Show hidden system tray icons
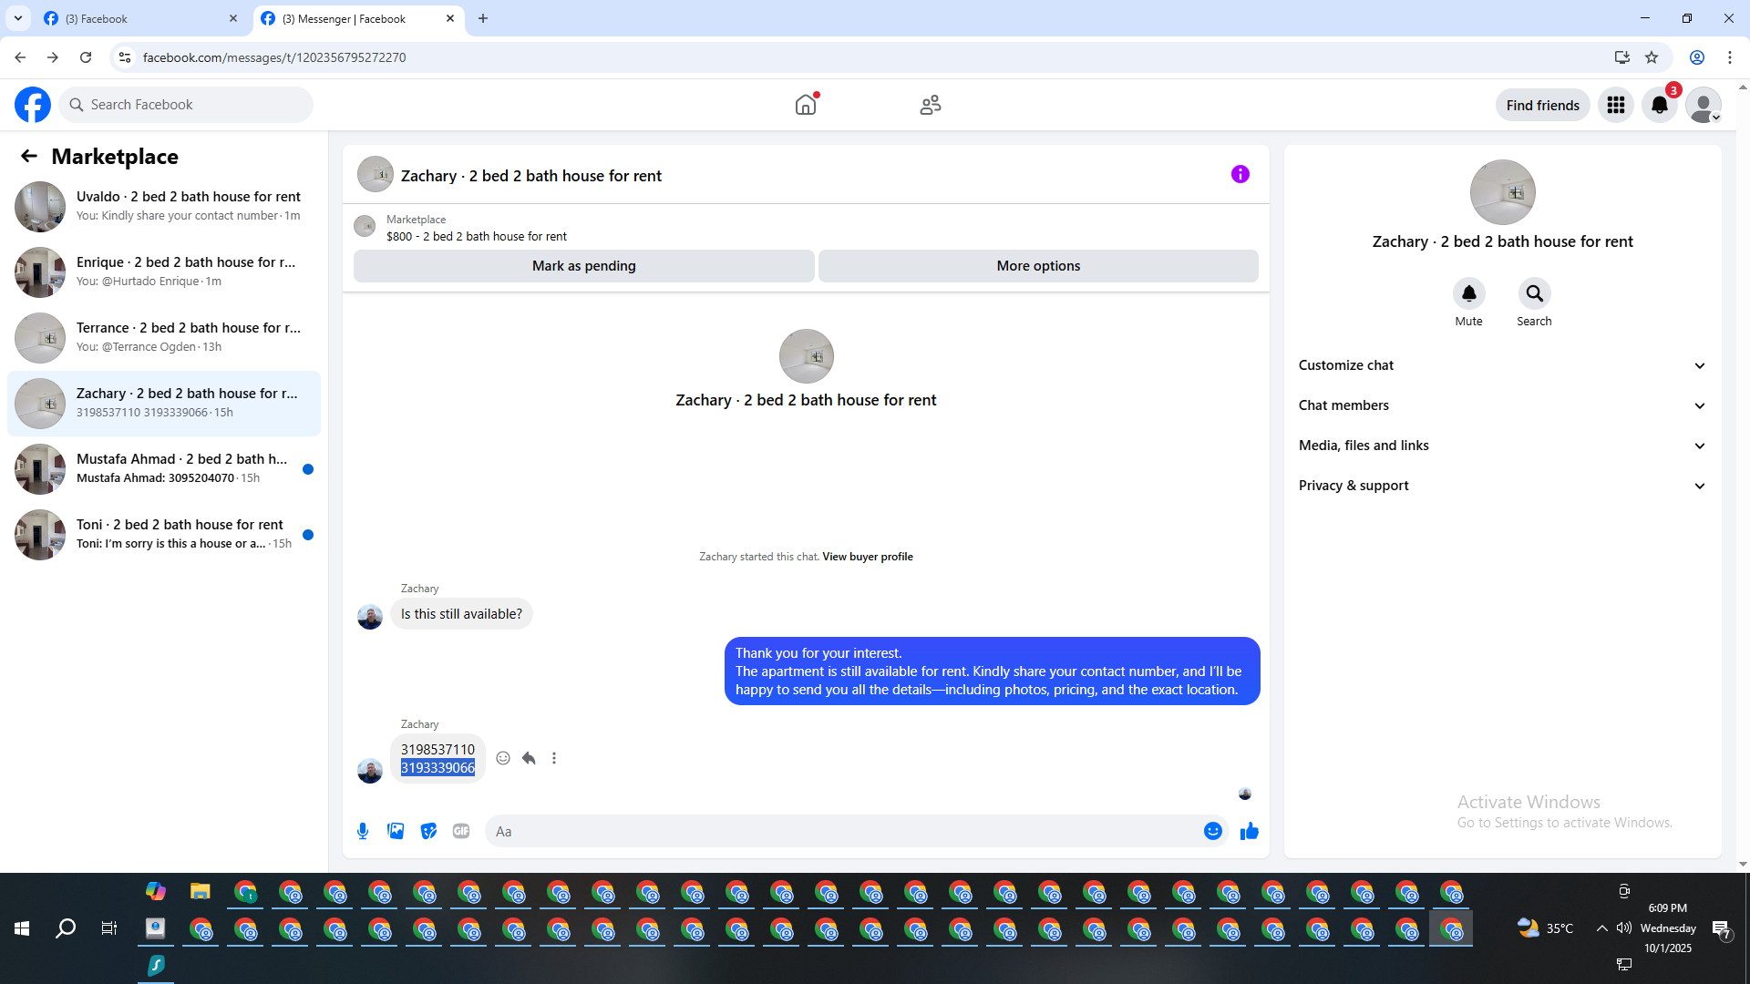The width and height of the screenshot is (1750, 984). click(1601, 928)
